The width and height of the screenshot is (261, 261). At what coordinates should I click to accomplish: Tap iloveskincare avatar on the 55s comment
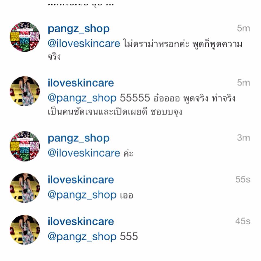tap(25, 188)
